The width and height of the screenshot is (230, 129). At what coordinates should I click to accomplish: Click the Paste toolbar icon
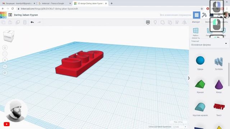coord(10,22)
